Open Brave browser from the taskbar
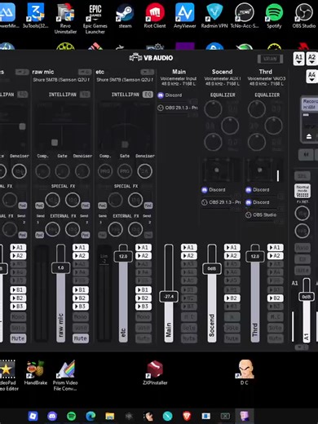The image size is (318, 424). pos(187,416)
